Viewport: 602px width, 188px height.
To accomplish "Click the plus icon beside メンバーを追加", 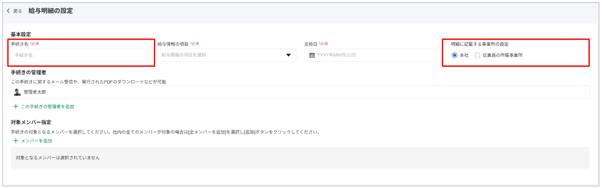I will 16,141.
